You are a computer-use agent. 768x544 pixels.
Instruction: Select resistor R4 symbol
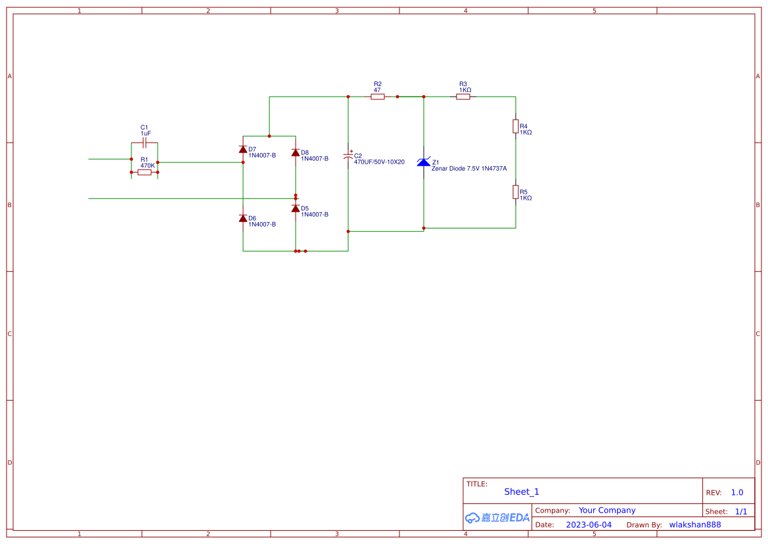(515, 127)
